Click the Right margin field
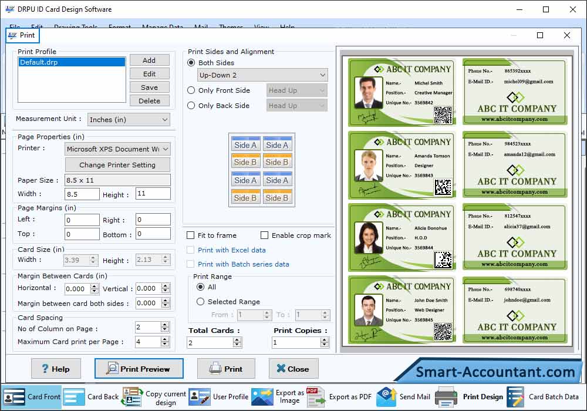The width and height of the screenshot is (587, 411). 153,220
